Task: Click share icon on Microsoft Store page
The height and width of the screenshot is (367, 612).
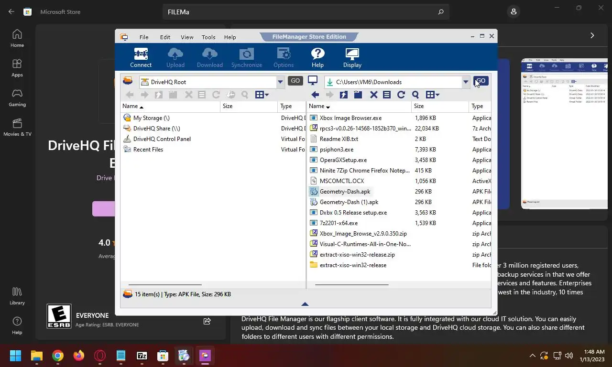Action: tap(207, 321)
